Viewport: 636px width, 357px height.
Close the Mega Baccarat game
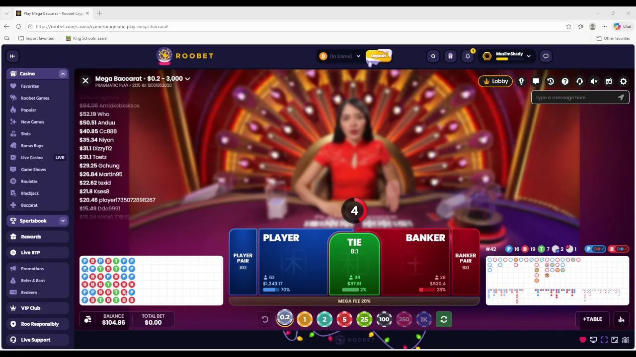[85, 80]
